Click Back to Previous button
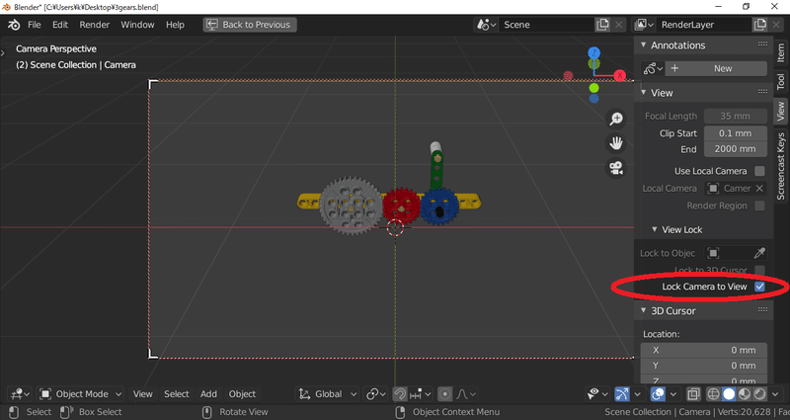The width and height of the screenshot is (790, 420). [250, 25]
